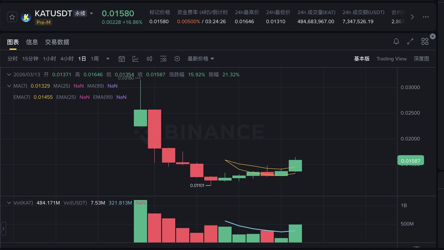The width and height of the screenshot is (444, 250).
Task: Click the tallest green volume bar
Action: click(140, 221)
